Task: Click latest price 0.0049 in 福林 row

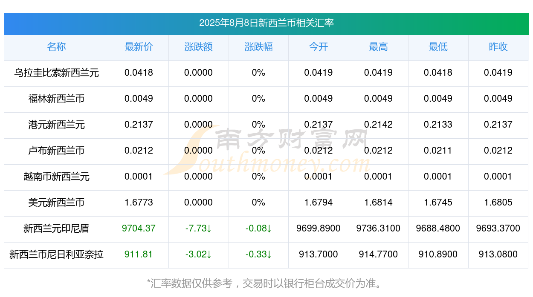Action: point(139,99)
